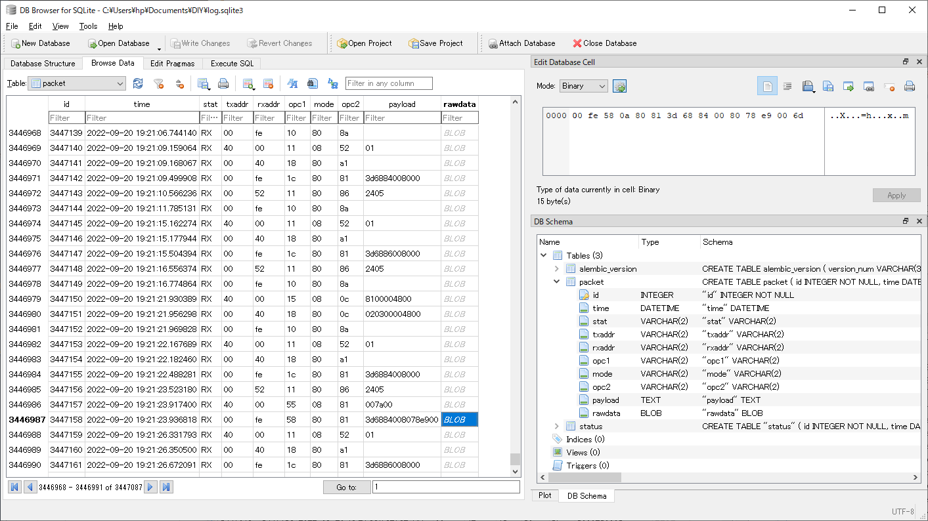
Task: Open the Help menu
Action: pyautogui.click(x=116, y=26)
